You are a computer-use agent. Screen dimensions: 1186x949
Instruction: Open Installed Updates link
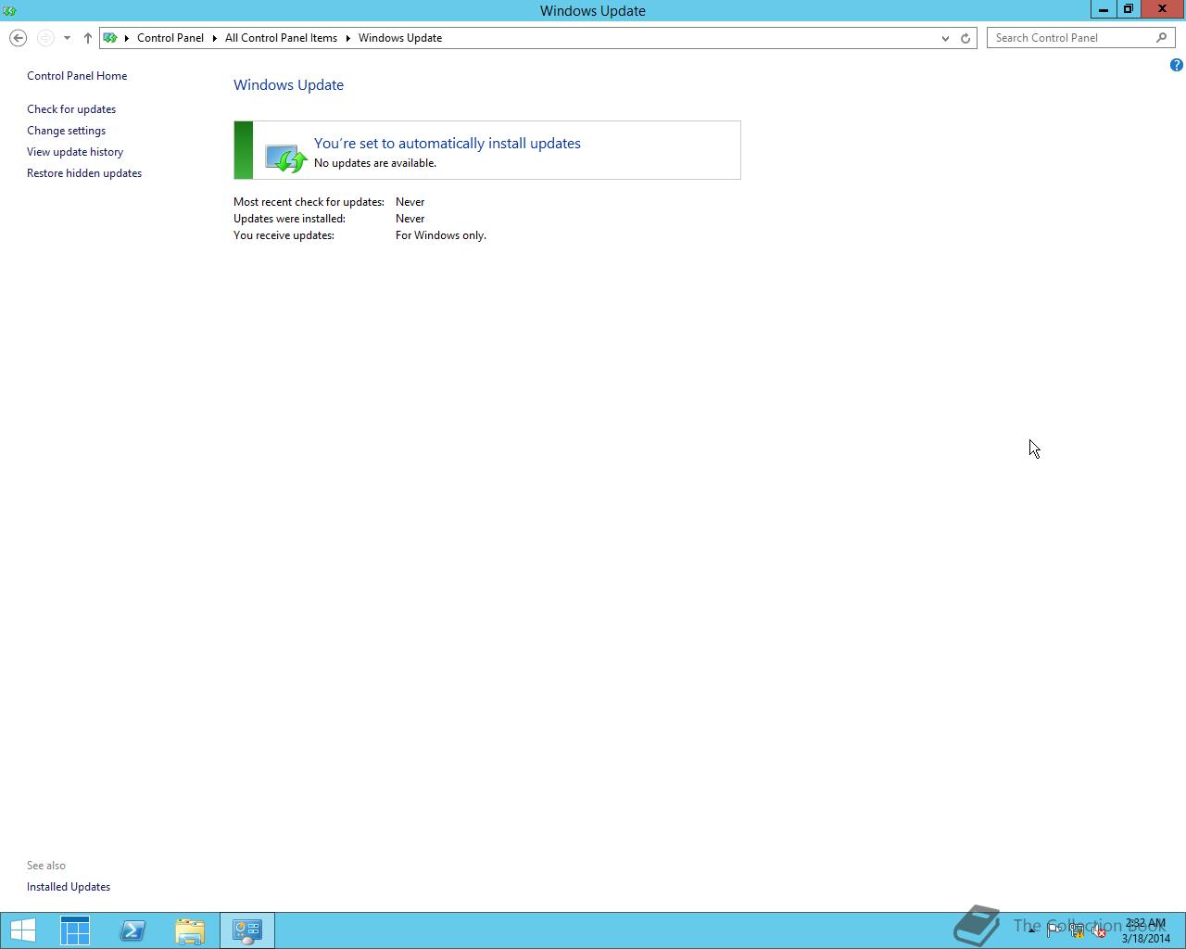(x=69, y=887)
